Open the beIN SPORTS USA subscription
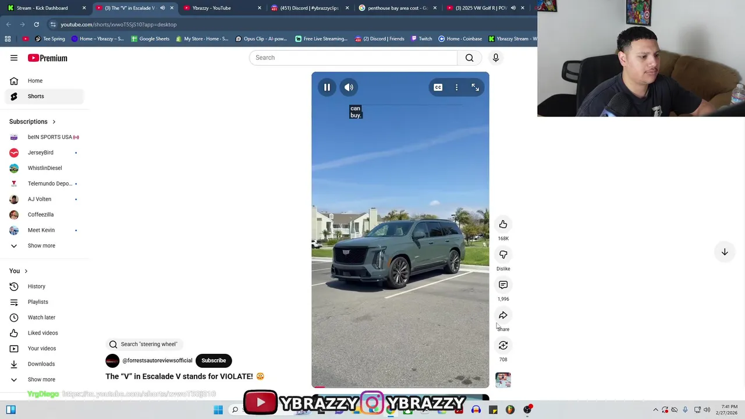Viewport: 745px width, 419px height. pos(44,137)
